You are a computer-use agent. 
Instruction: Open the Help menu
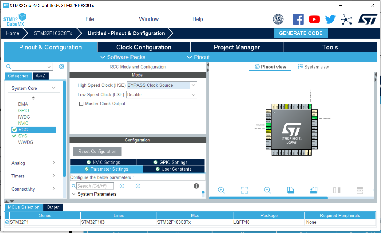point(198,19)
